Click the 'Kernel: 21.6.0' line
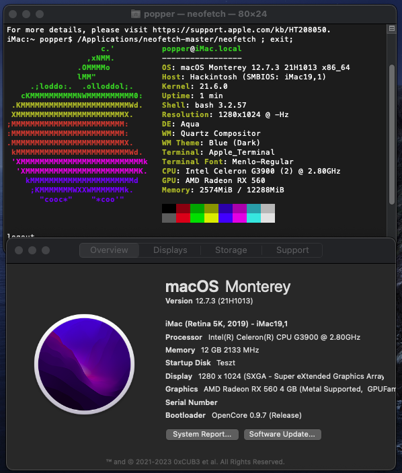This screenshot has height=473, width=402. coord(195,86)
